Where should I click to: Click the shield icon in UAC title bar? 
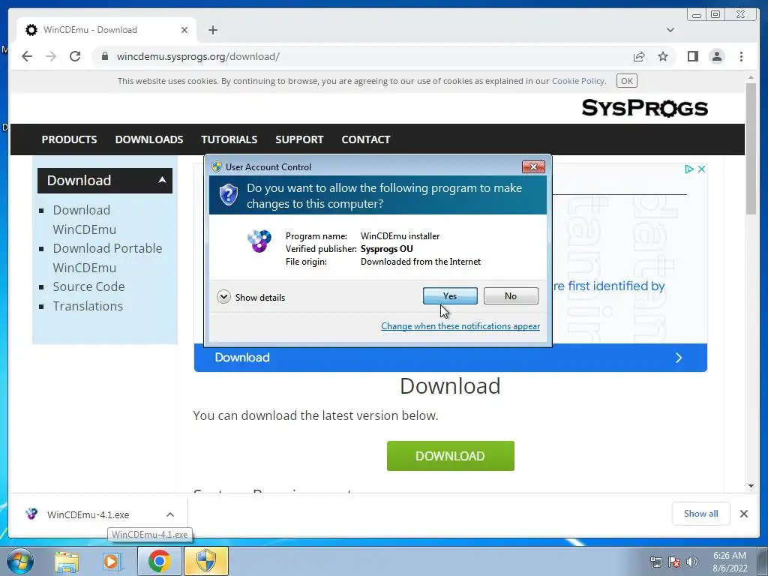tap(217, 166)
